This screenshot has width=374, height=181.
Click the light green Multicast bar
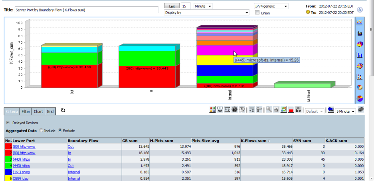[303, 85]
